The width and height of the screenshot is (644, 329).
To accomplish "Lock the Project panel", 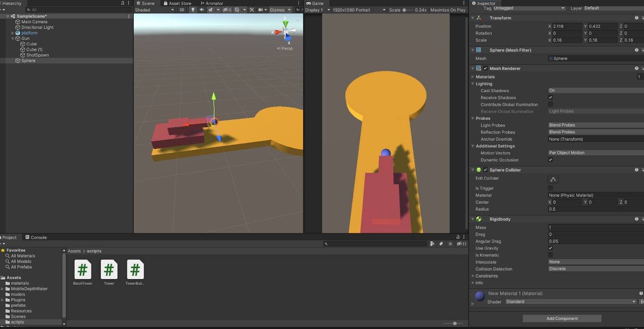I will (458, 237).
